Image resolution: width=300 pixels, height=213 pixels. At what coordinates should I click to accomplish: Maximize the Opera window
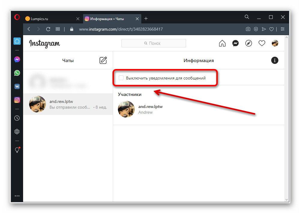(x=271, y=17)
